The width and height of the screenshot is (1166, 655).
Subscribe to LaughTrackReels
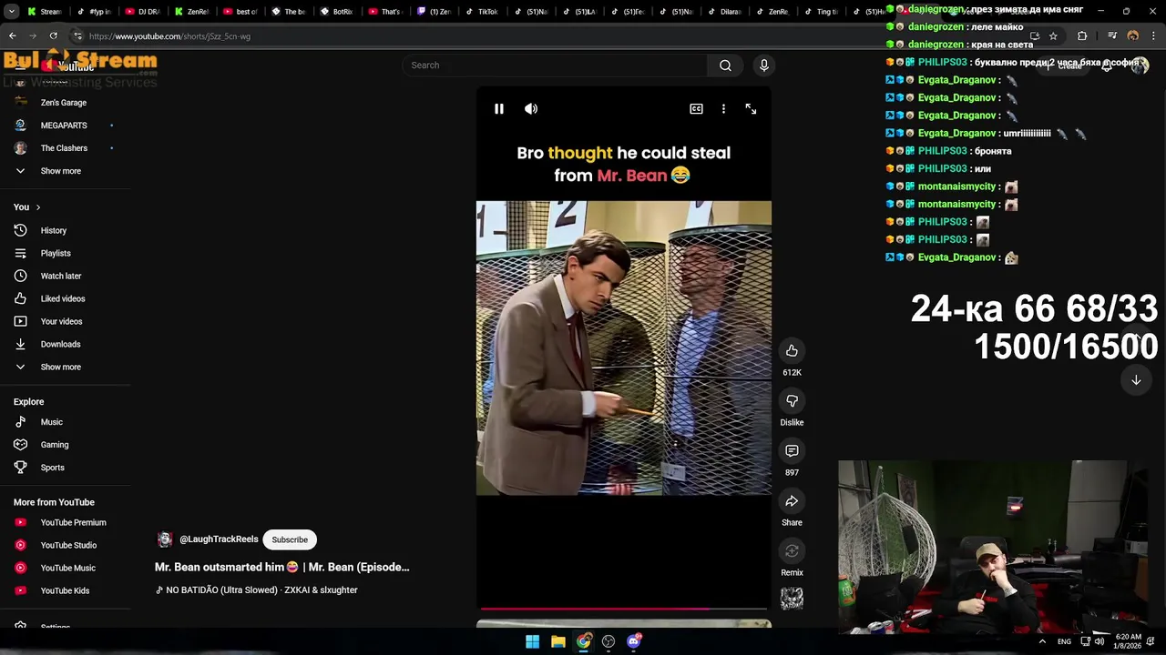[x=290, y=539]
